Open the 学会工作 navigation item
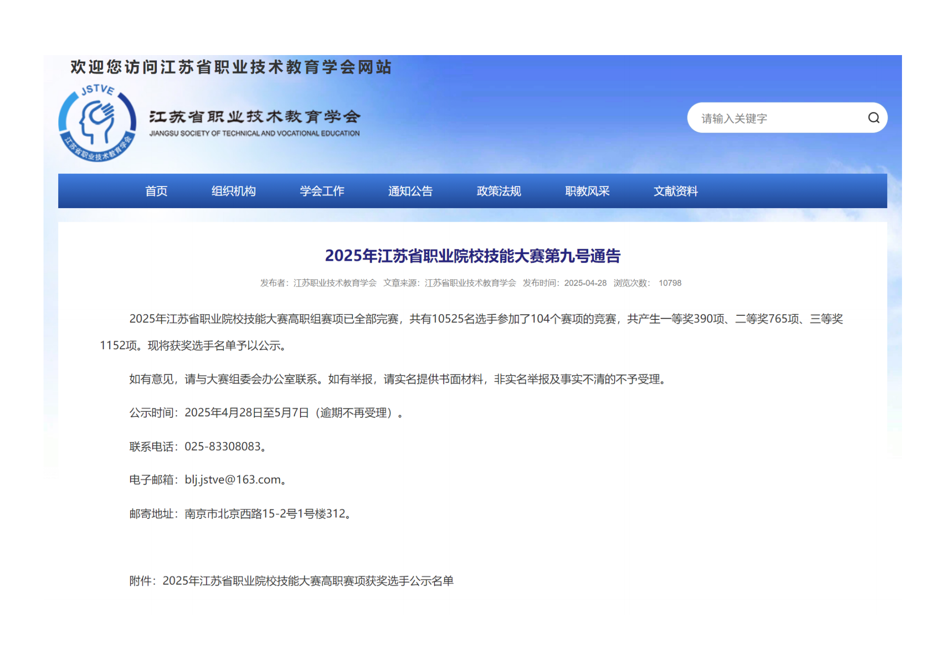The width and height of the screenshot is (946, 668). (322, 191)
